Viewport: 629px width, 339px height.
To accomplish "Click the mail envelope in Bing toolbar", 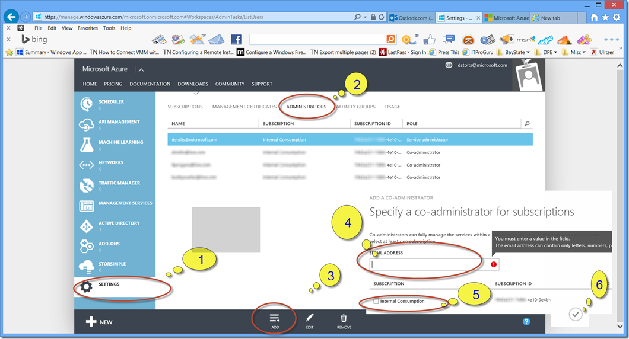I will [217, 39].
